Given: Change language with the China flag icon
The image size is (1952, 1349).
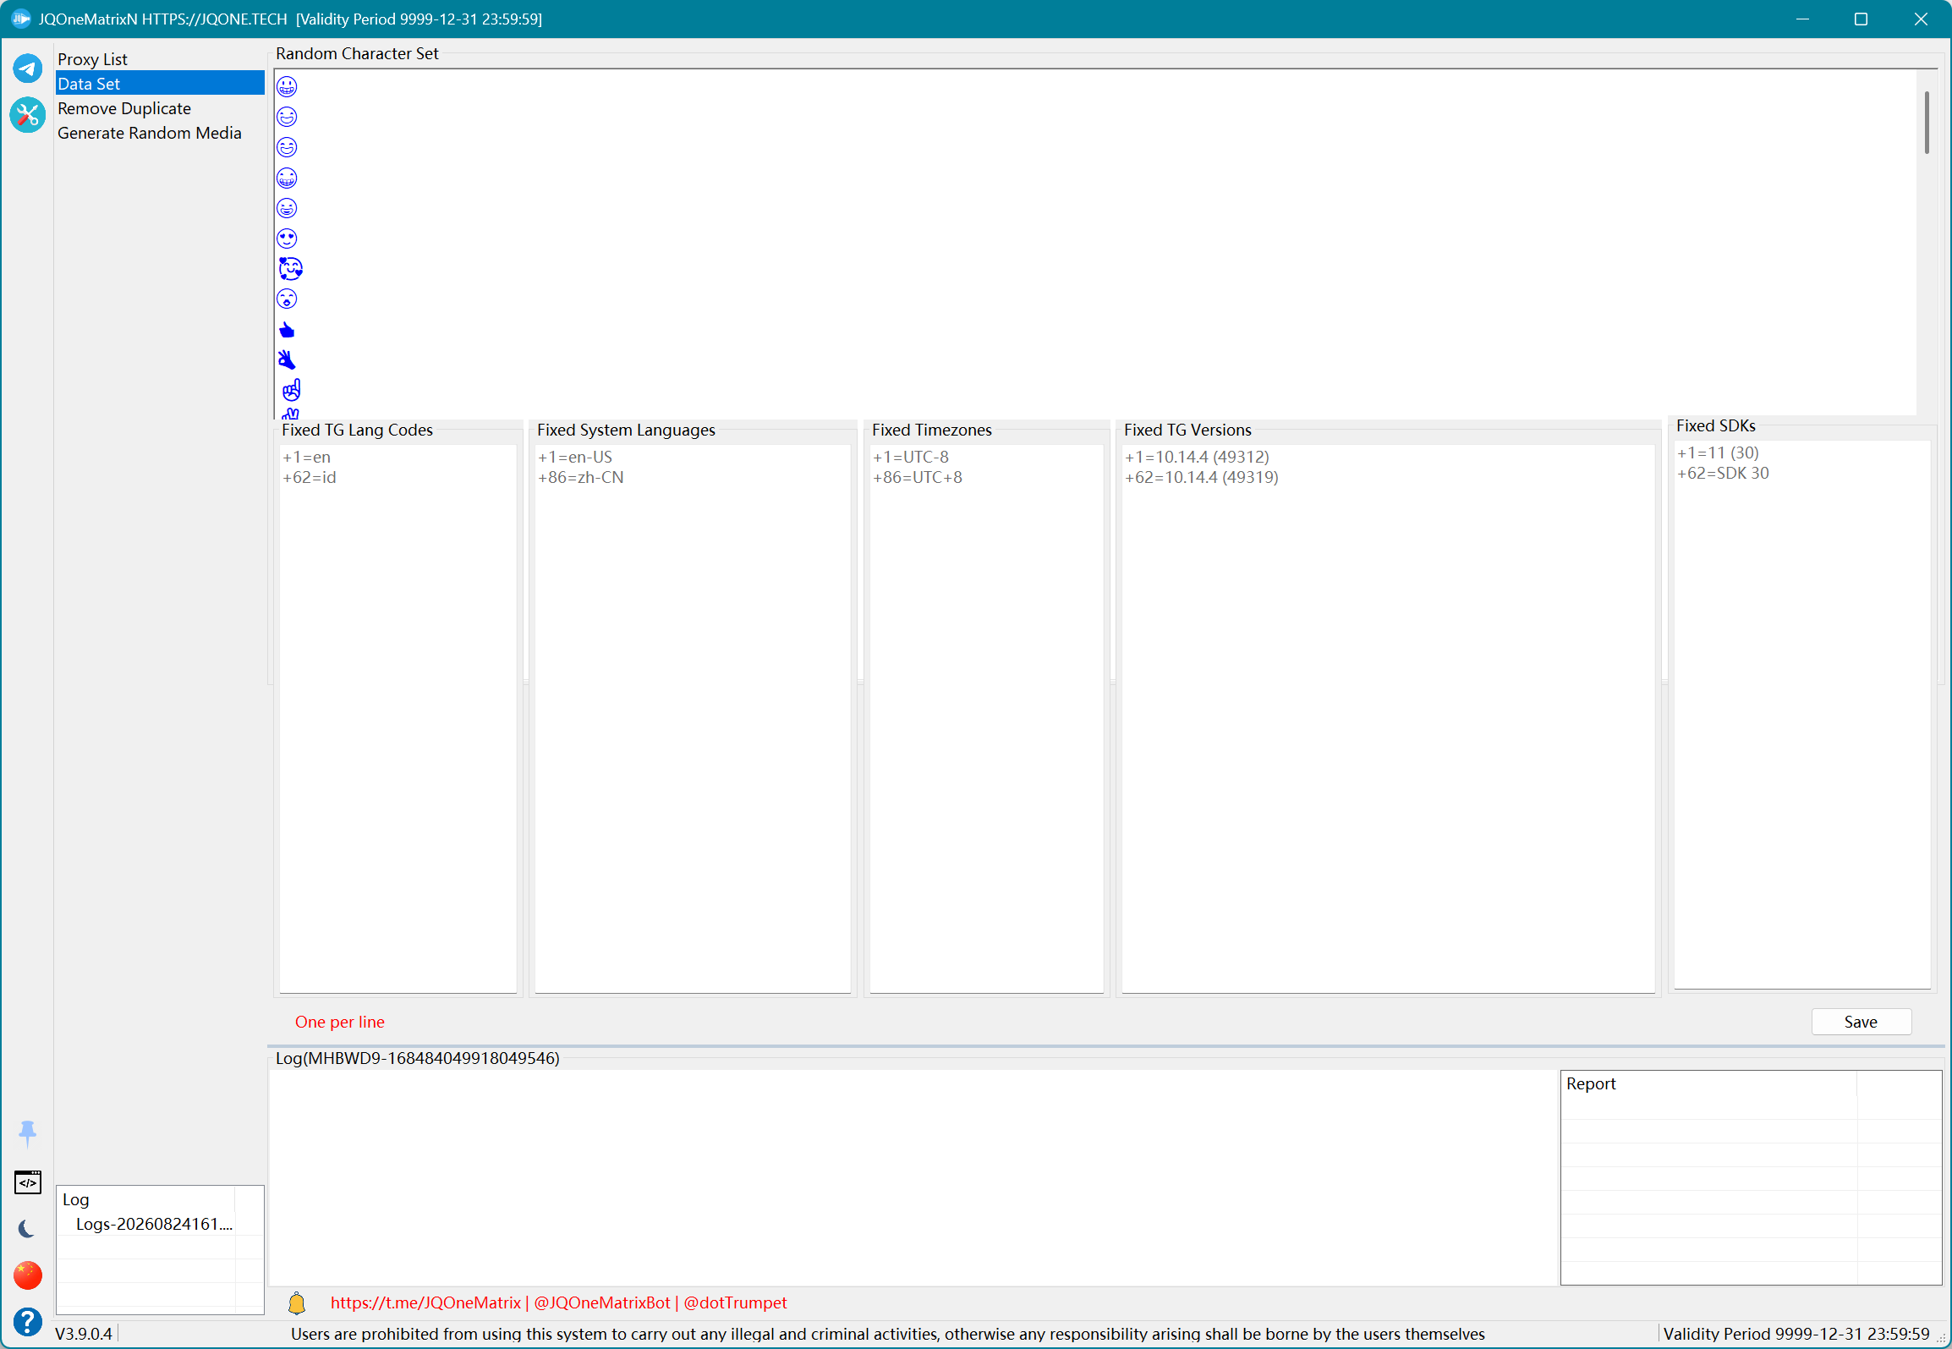Looking at the screenshot, I should [x=27, y=1275].
